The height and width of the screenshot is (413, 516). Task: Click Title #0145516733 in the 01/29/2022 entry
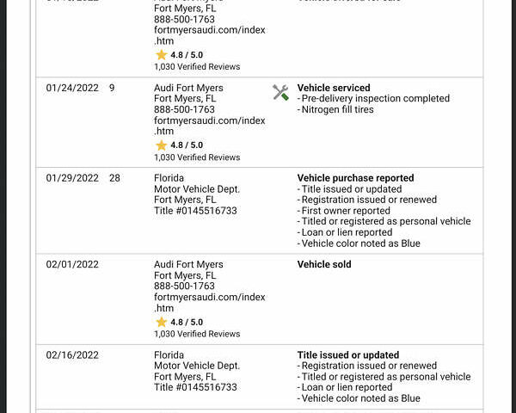195,211
